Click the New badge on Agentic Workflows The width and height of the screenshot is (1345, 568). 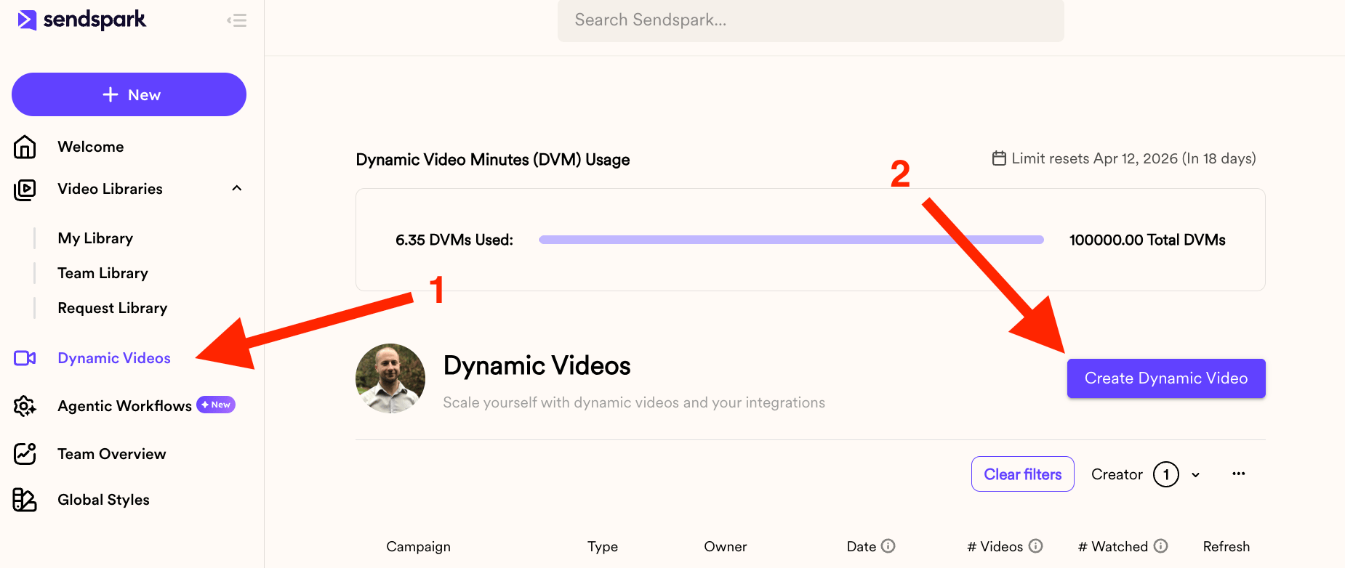click(x=216, y=405)
